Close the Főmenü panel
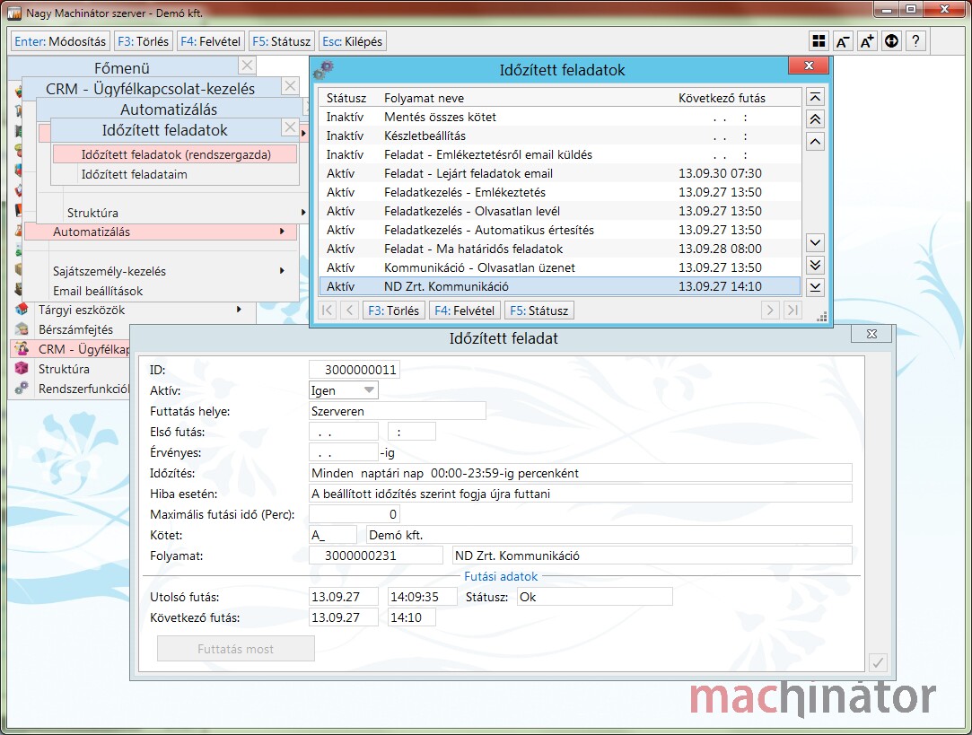The image size is (972, 735). coord(248,66)
